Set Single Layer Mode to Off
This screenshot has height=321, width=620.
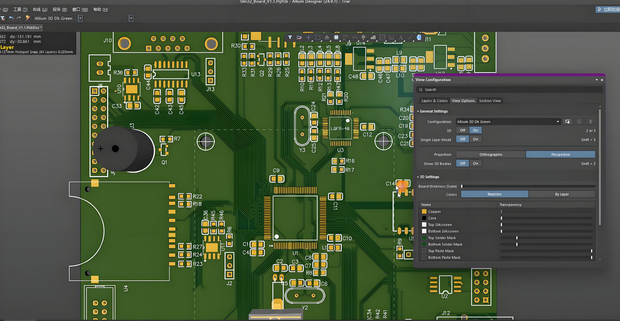(x=463, y=139)
